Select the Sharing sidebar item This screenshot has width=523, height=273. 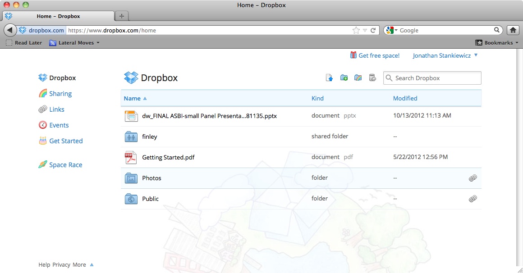click(60, 93)
